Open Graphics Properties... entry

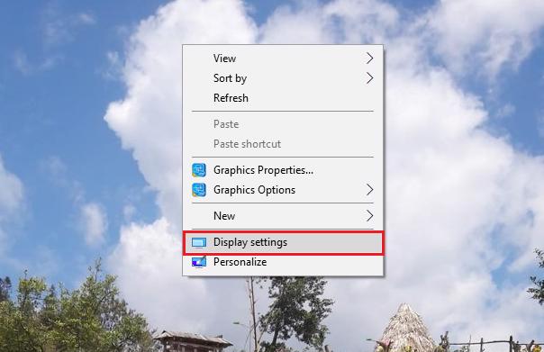(x=283, y=170)
